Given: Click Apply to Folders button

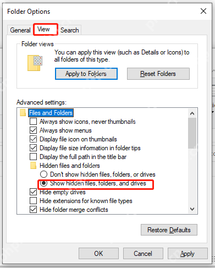Looking at the screenshot, I should (x=86, y=74).
